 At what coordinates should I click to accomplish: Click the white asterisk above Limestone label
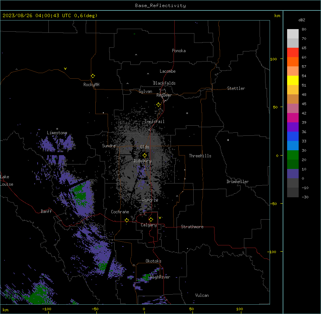point(57,129)
